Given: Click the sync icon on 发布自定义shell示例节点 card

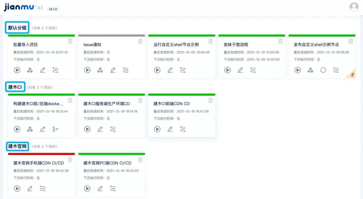Looking at the screenshot, I should coord(323,70).
